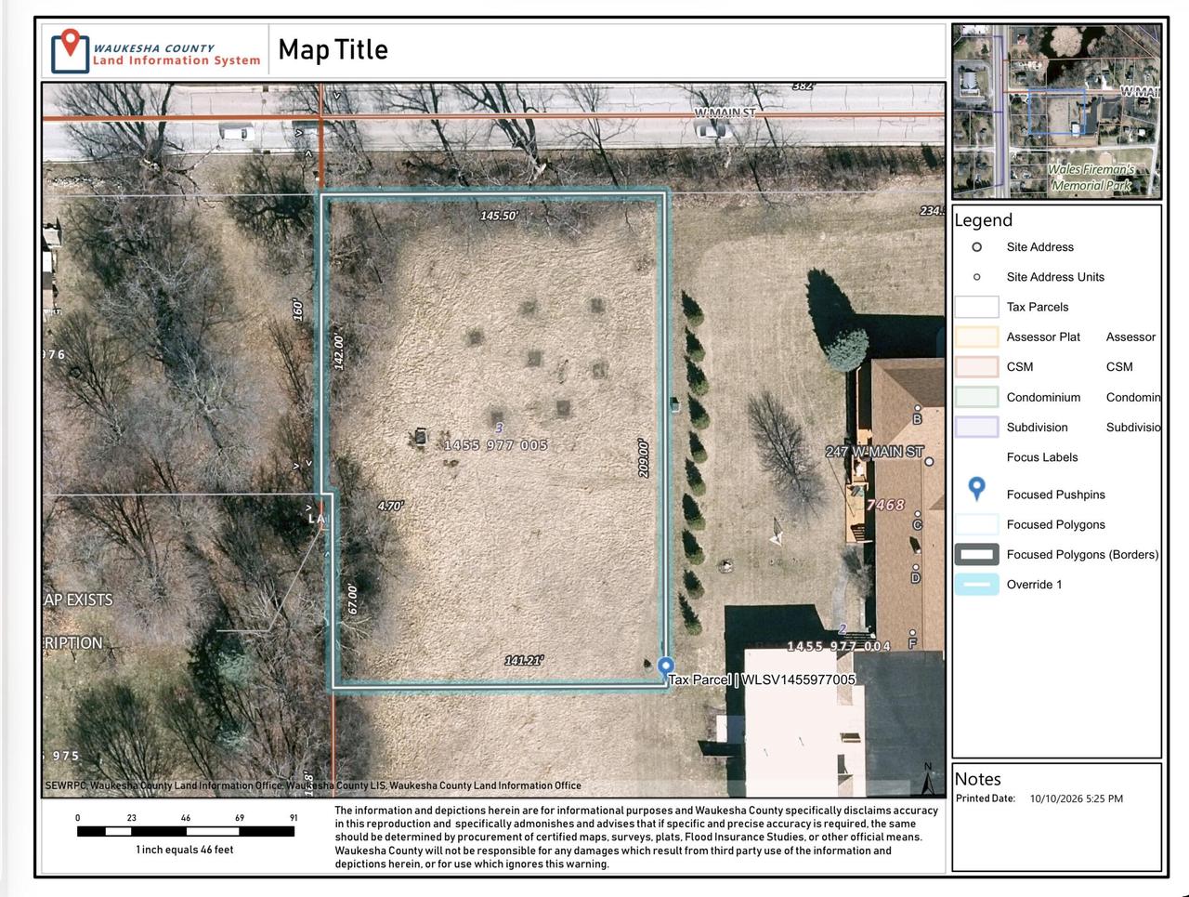The image size is (1189, 897).
Task: Click the Waukesha County Land Information System logo
Action: click(x=156, y=51)
